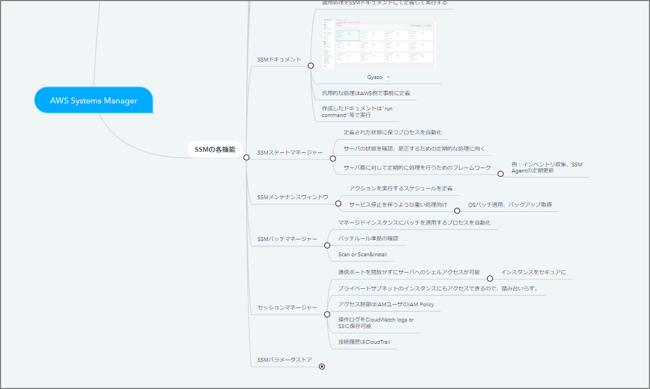Select the パッチルール準拠の確認 node

[x=367, y=238]
